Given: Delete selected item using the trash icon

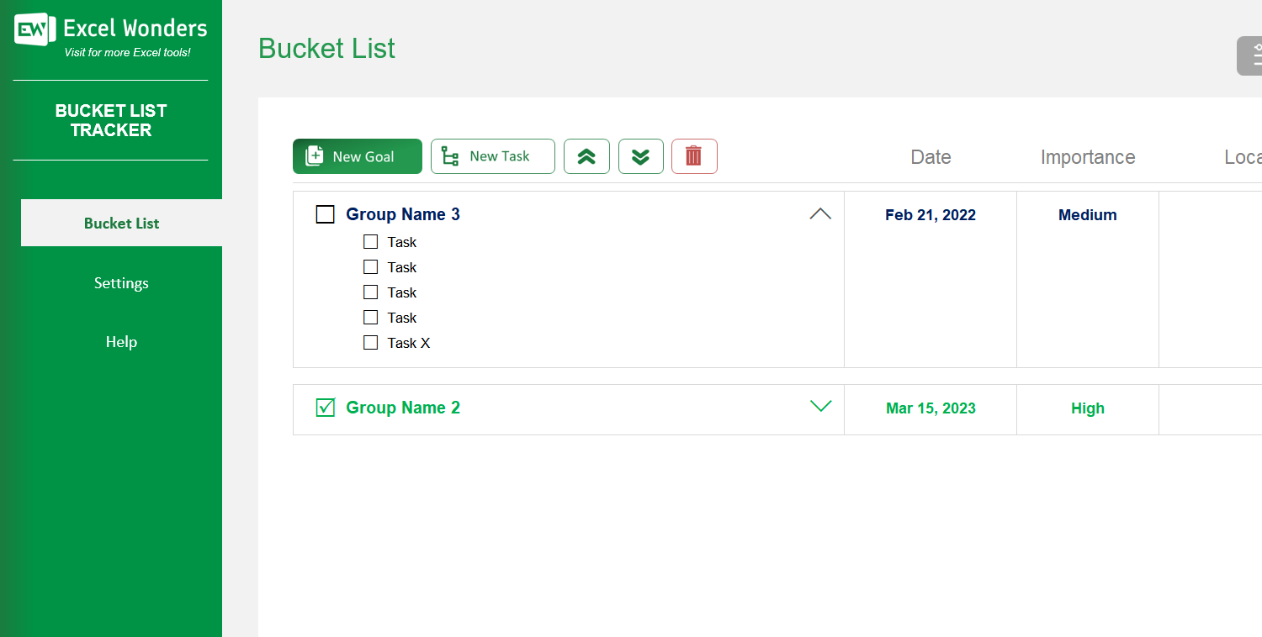Looking at the screenshot, I should coord(694,156).
